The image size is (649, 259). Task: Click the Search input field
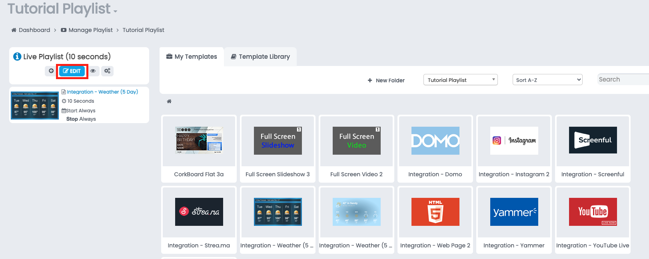[x=623, y=80]
